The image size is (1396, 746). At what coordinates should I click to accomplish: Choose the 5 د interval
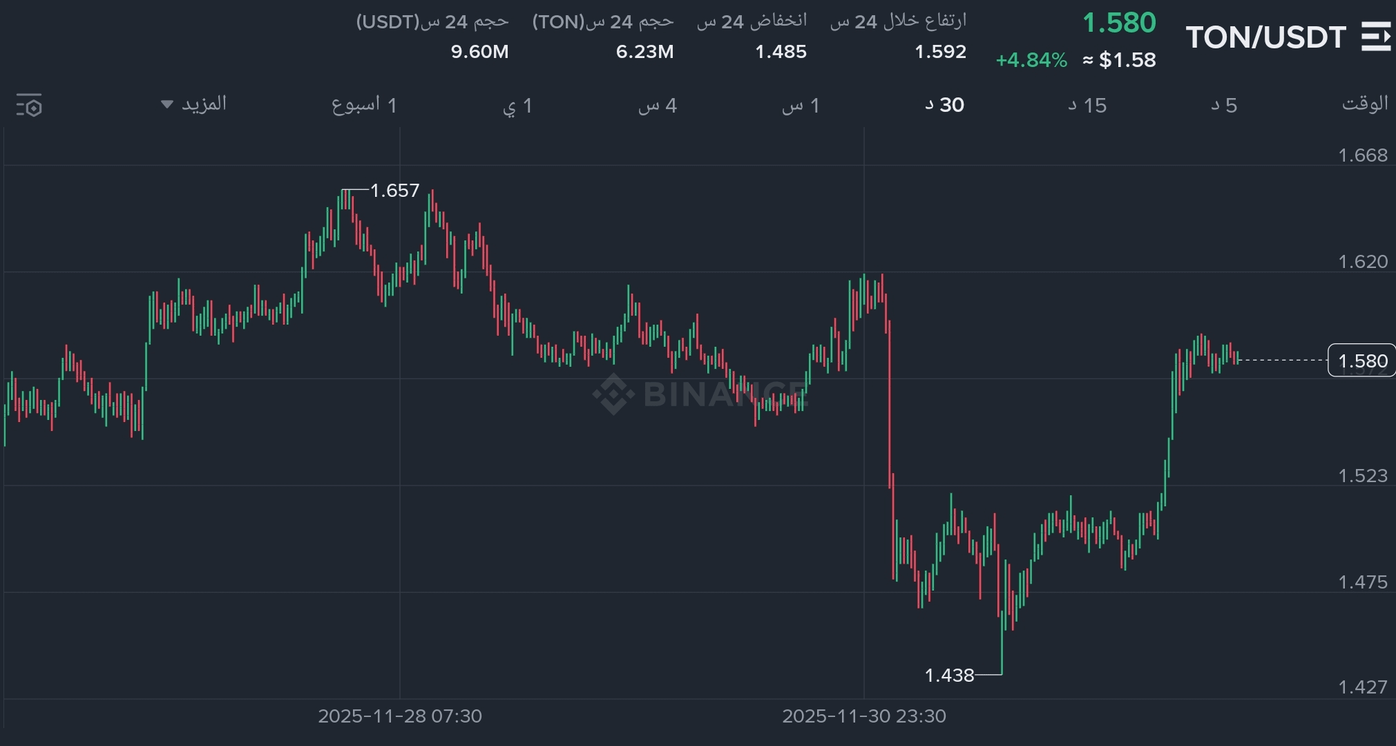pos(1224,105)
